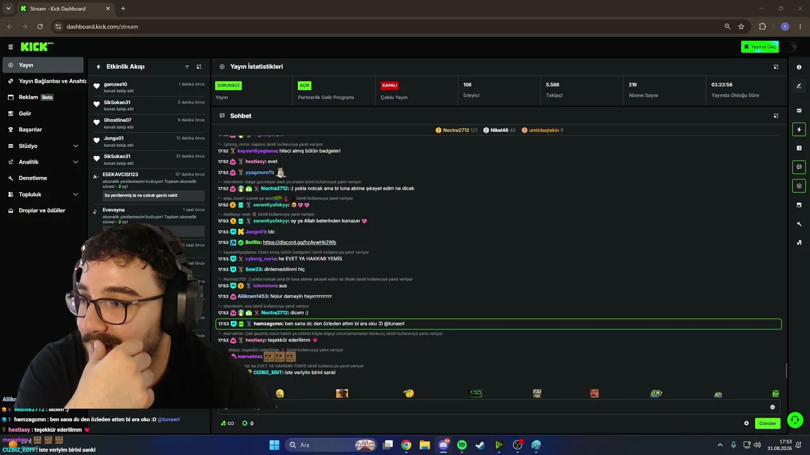Open Steam from the taskbar
Viewport: 810px width, 455px height.
point(480,445)
